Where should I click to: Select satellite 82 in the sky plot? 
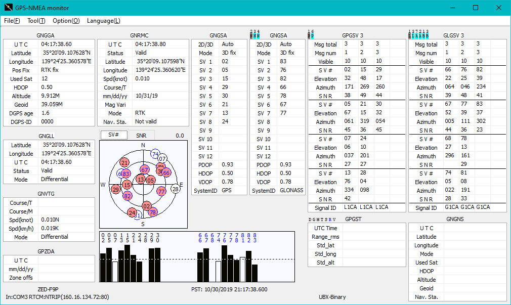tap(127, 196)
